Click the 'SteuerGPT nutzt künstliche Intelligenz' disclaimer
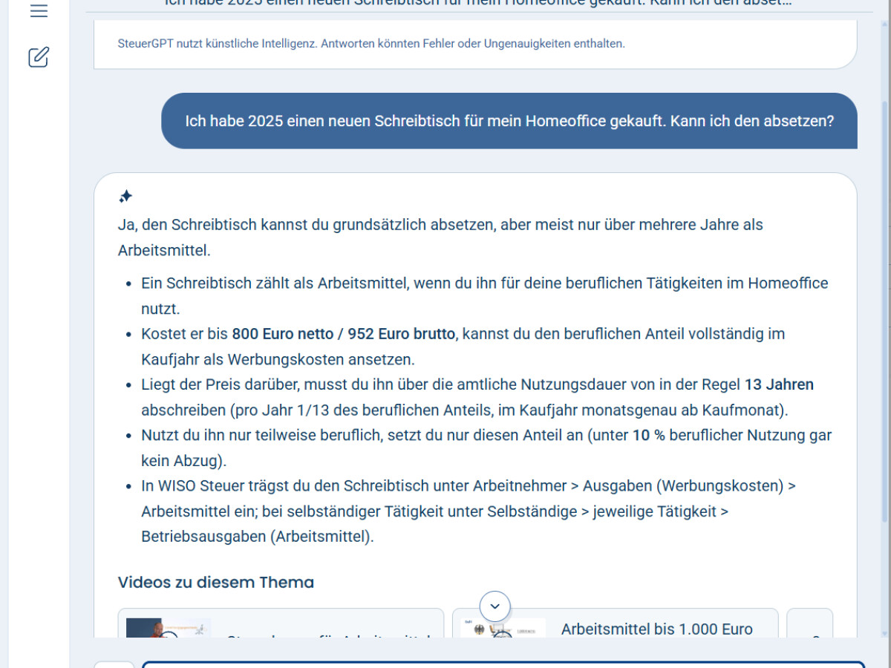 click(x=371, y=44)
